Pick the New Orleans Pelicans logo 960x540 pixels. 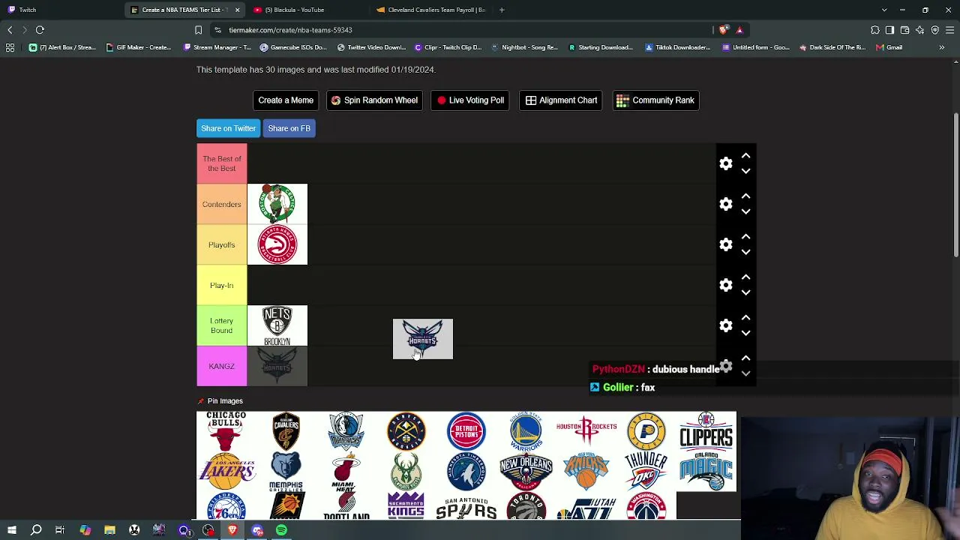[x=526, y=472]
